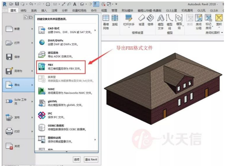
Task: Click the 3D view house icon in quick access toolbar
Action: (x=82, y=4)
